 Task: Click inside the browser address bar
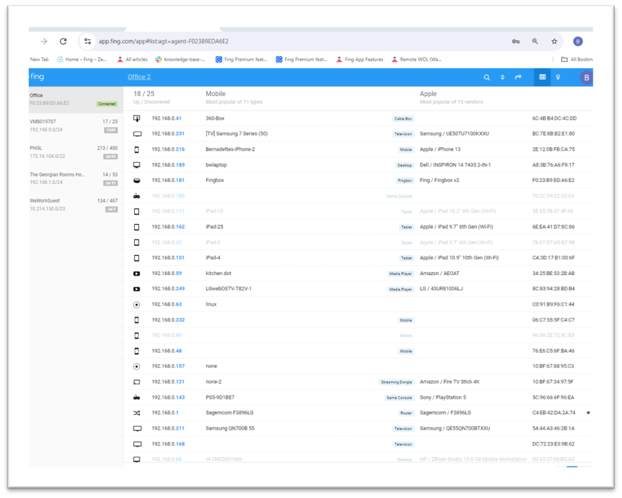pyautogui.click(x=274, y=41)
